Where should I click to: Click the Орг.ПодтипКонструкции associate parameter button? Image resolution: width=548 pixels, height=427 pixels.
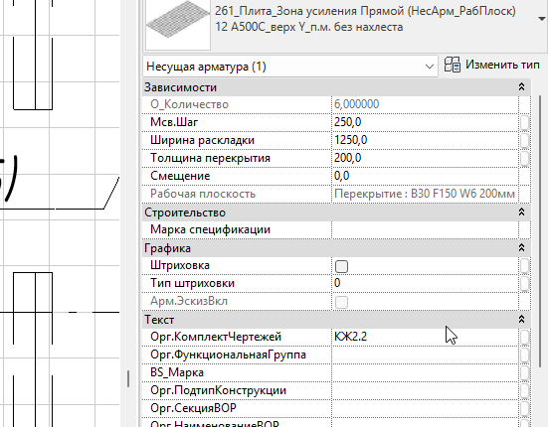tap(524, 390)
